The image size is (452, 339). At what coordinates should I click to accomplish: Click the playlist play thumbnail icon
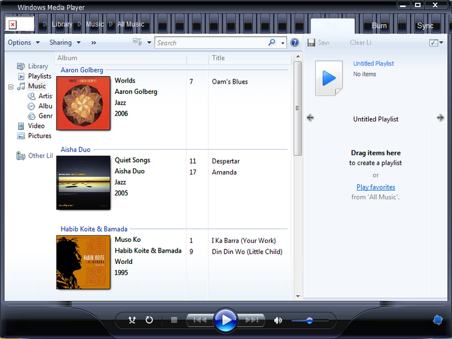329,78
